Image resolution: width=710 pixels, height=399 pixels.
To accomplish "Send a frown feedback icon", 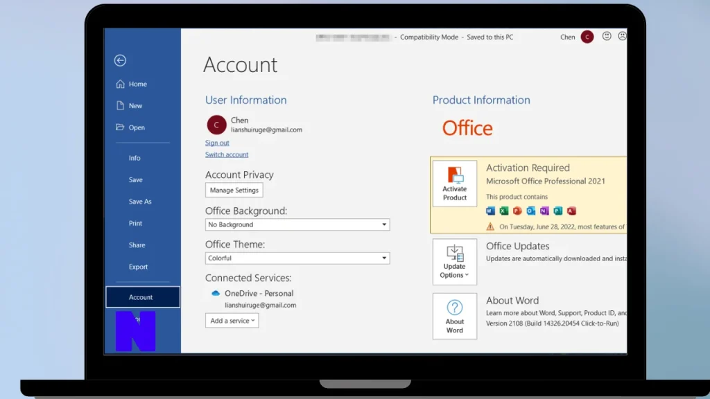I will (622, 36).
